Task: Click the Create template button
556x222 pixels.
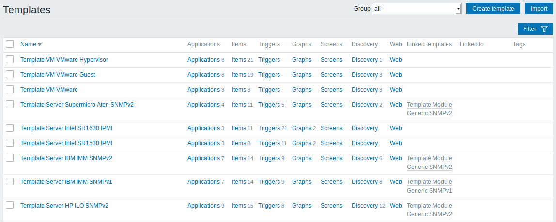Action: 493,9
